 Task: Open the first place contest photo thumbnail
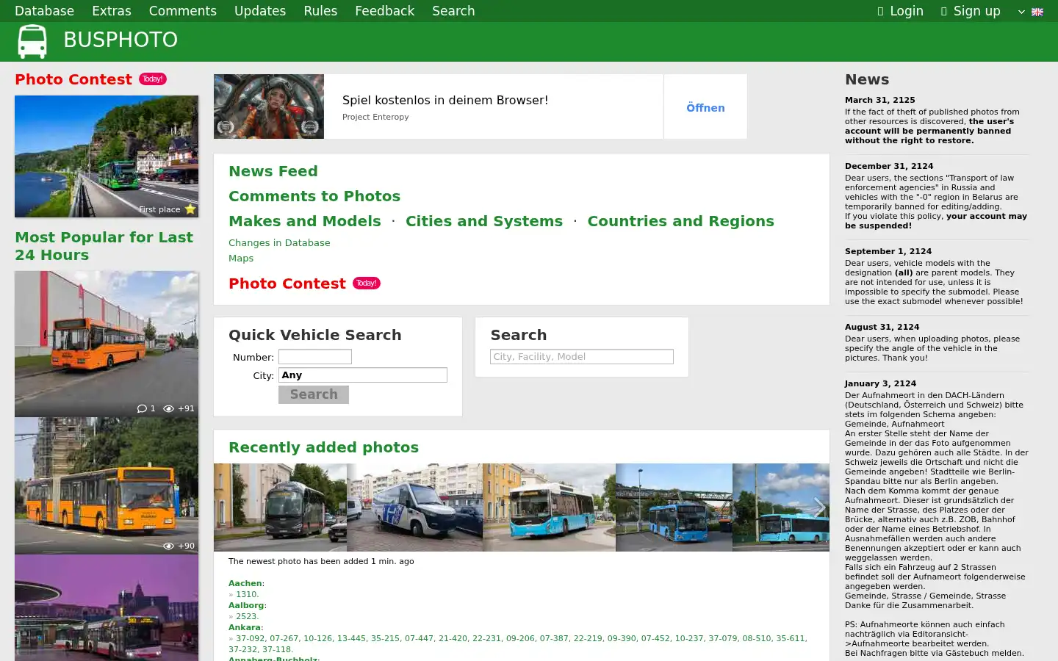[x=107, y=156]
